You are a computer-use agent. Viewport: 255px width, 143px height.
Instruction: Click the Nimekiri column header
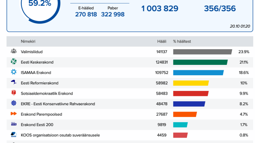coord(28,42)
